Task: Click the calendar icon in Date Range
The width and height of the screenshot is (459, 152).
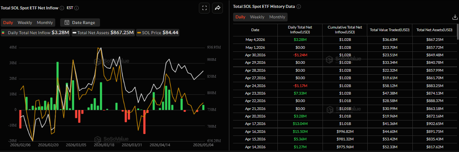Action: (x=67, y=23)
